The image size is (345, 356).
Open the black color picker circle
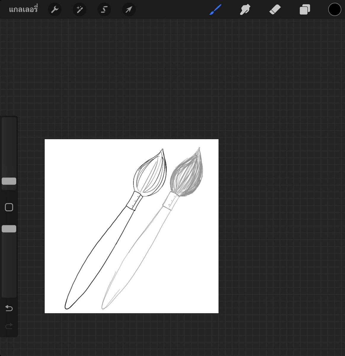click(x=335, y=9)
